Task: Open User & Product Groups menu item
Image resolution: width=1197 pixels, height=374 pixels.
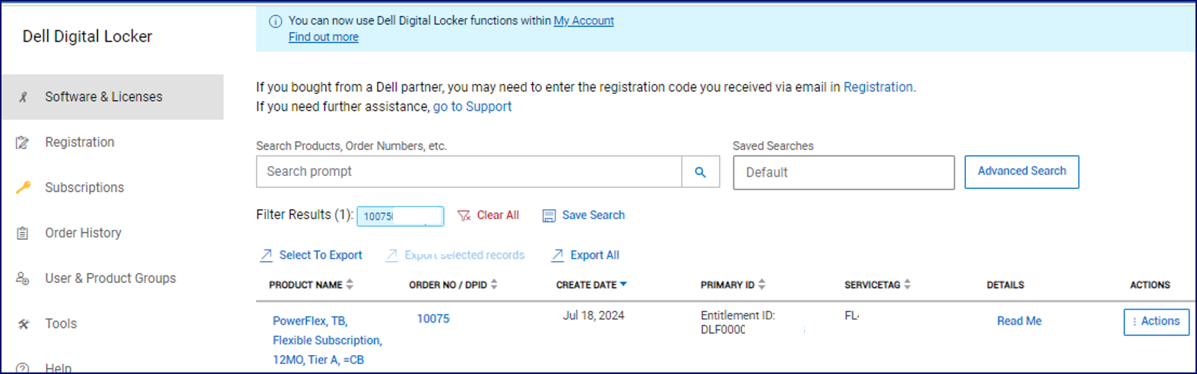Action: click(110, 278)
